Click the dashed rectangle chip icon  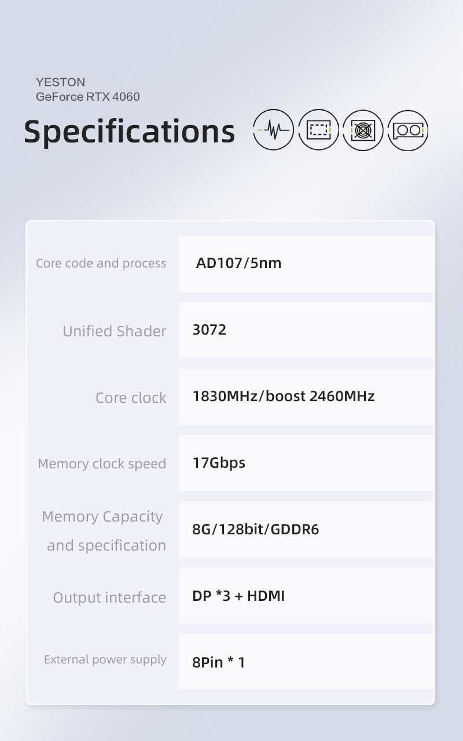318,130
